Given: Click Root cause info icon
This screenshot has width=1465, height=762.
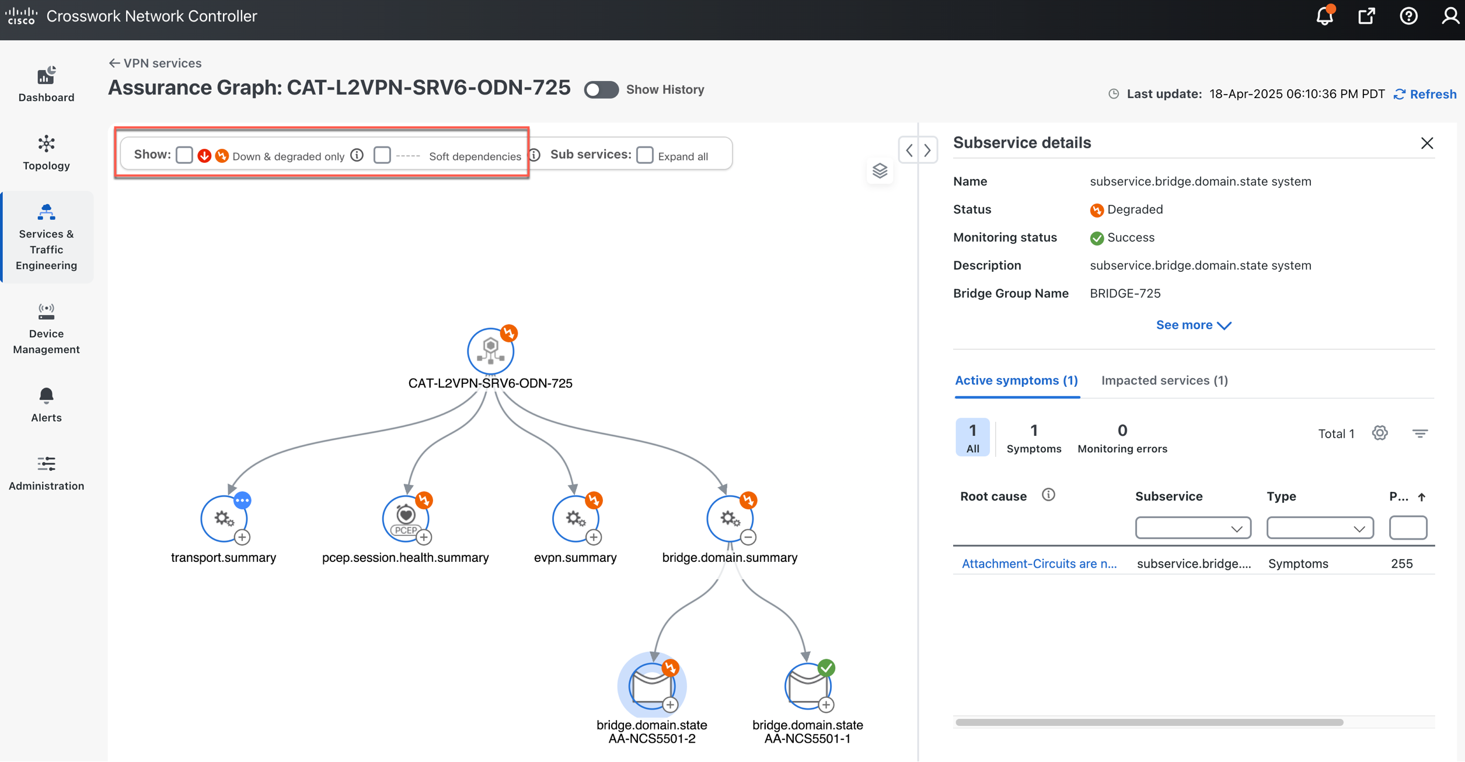Looking at the screenshot, I should click(x=1048, y=495).
